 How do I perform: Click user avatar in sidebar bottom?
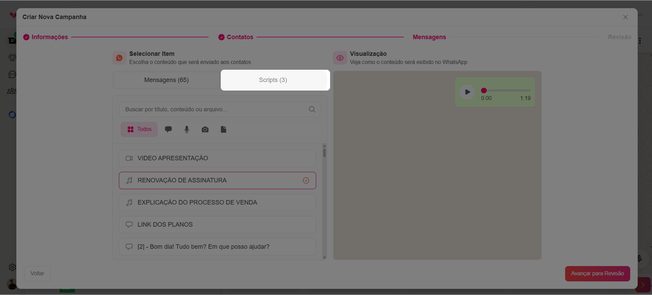(x=12, y=284)
